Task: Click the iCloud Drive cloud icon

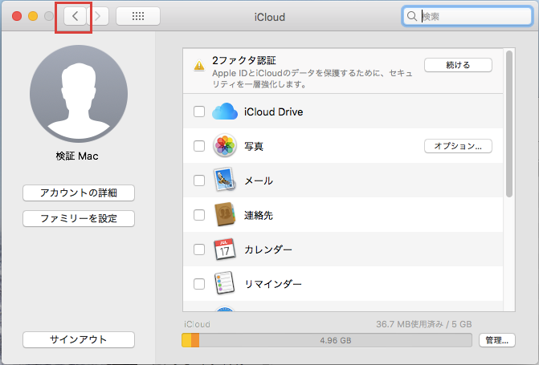Action: (x=225, y=112)
